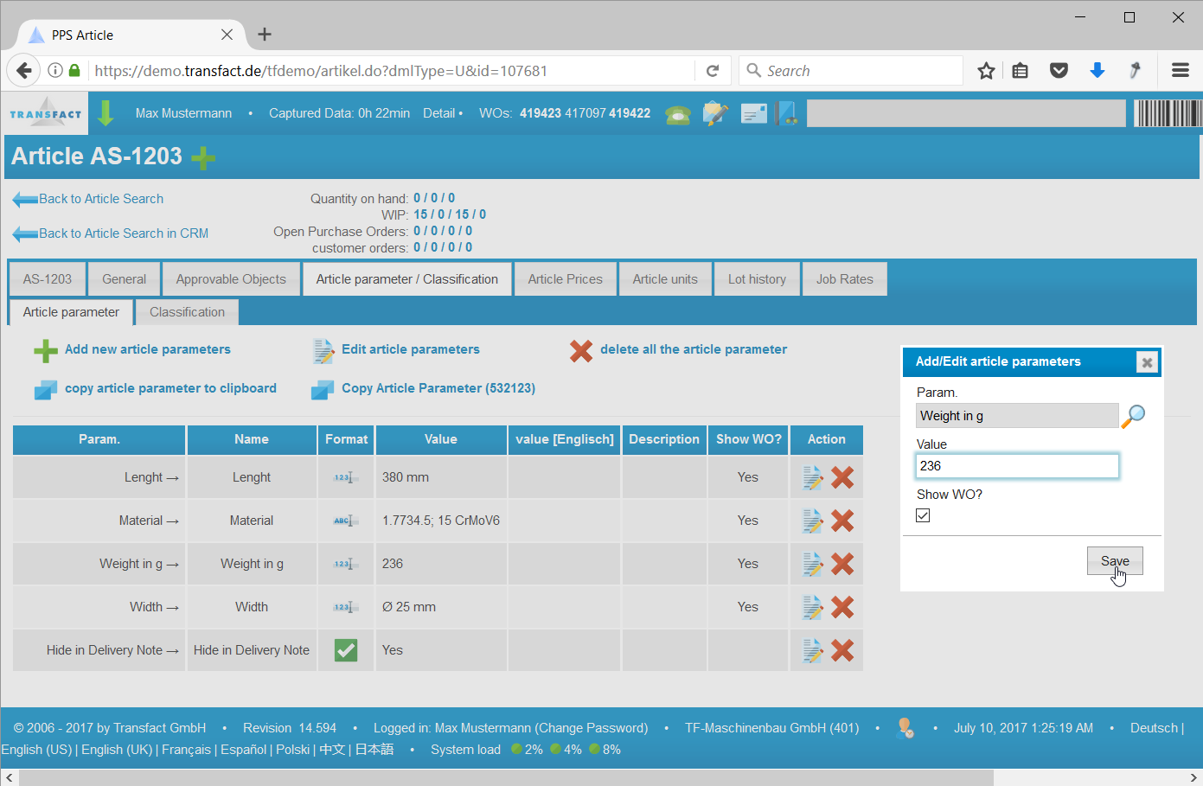
Task: Click Copy Article Parameter (532123)
Action: 438,388
